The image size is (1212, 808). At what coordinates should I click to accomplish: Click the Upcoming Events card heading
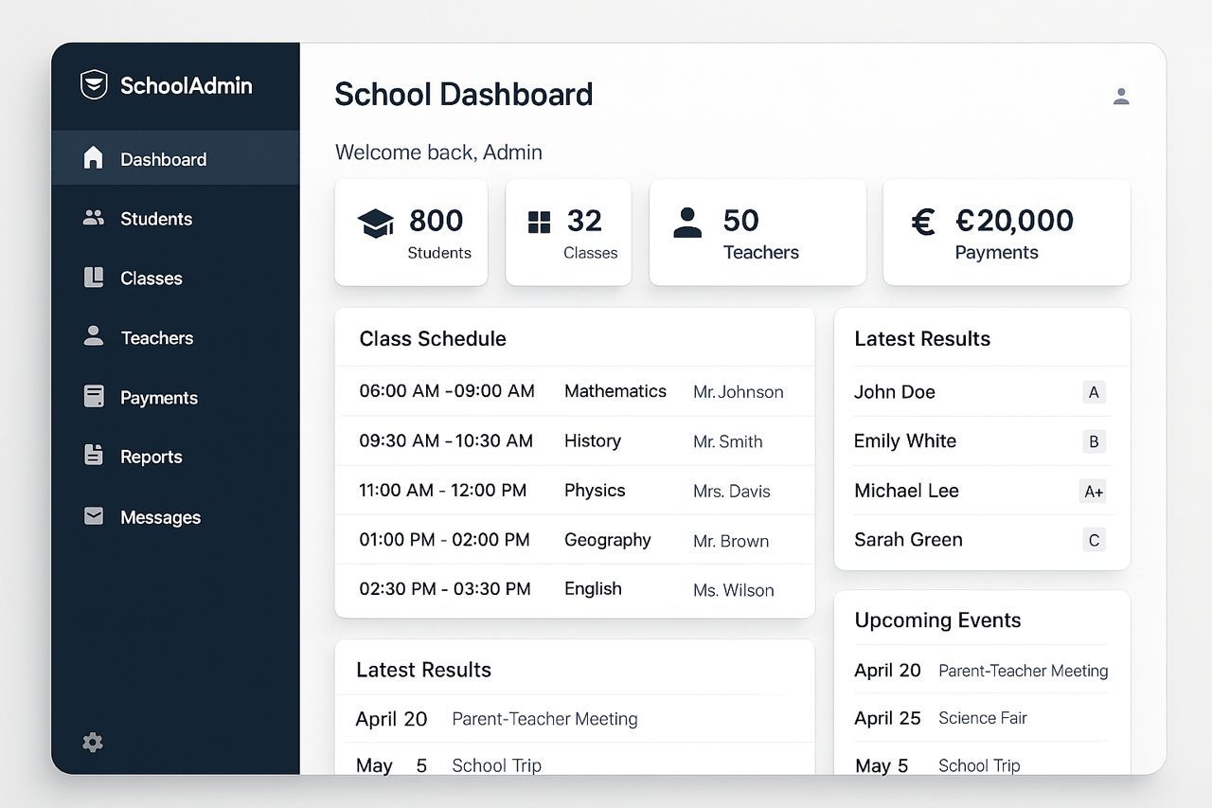937,620
